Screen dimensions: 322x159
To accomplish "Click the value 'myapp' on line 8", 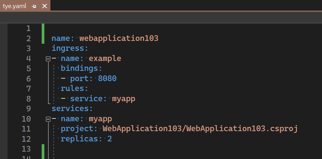I will 124,99.
